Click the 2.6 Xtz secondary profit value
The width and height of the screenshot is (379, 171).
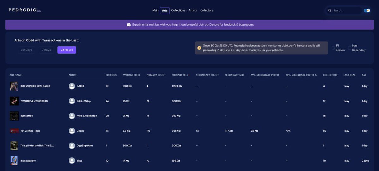[x=254, y=131]
